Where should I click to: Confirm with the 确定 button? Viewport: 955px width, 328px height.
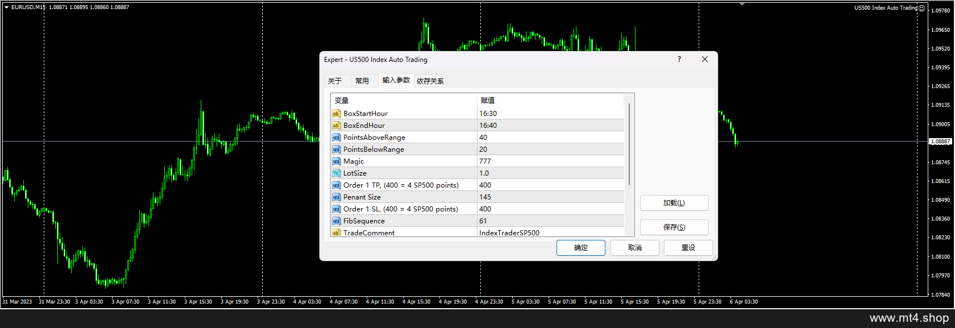pyautogui.click(x=581, y=248)
